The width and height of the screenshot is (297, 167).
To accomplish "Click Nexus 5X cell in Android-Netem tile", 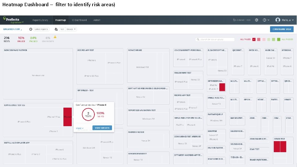I will [x=146, y=141].
